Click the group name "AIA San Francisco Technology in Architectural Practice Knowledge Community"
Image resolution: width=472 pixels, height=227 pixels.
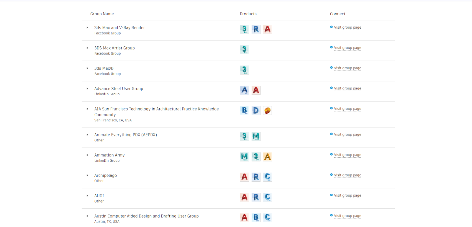[x=157, y=112]
